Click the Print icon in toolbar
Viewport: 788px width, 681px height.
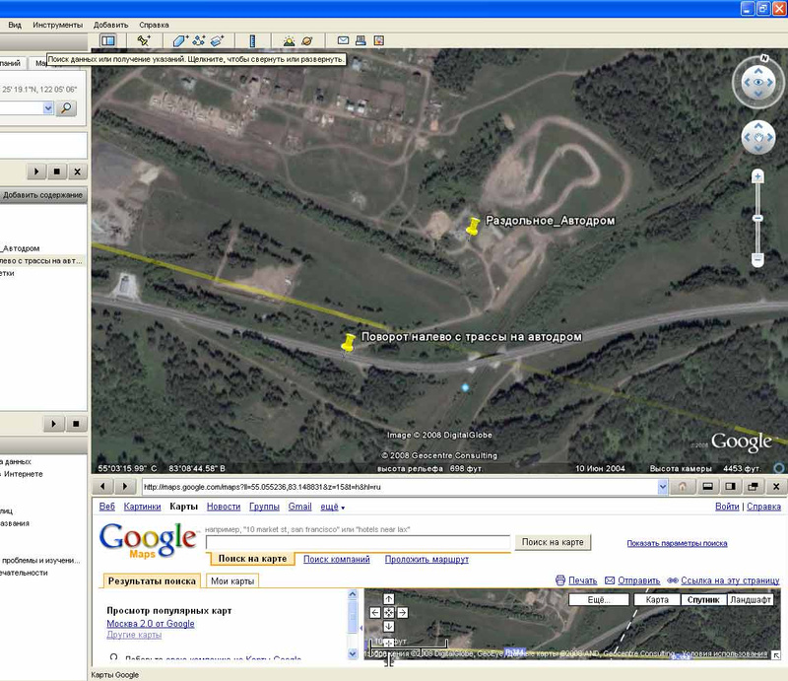click(x=361, y=41)
